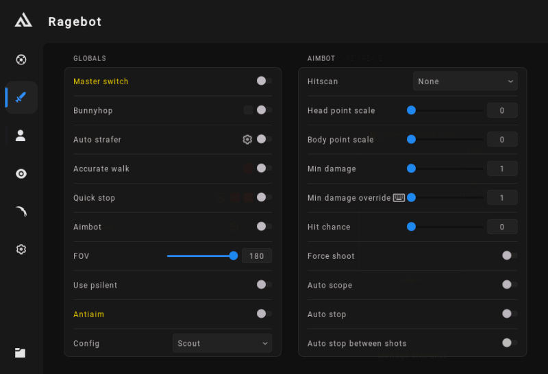
Task: Click the FOV slider handle
Action: coord(234,255)
